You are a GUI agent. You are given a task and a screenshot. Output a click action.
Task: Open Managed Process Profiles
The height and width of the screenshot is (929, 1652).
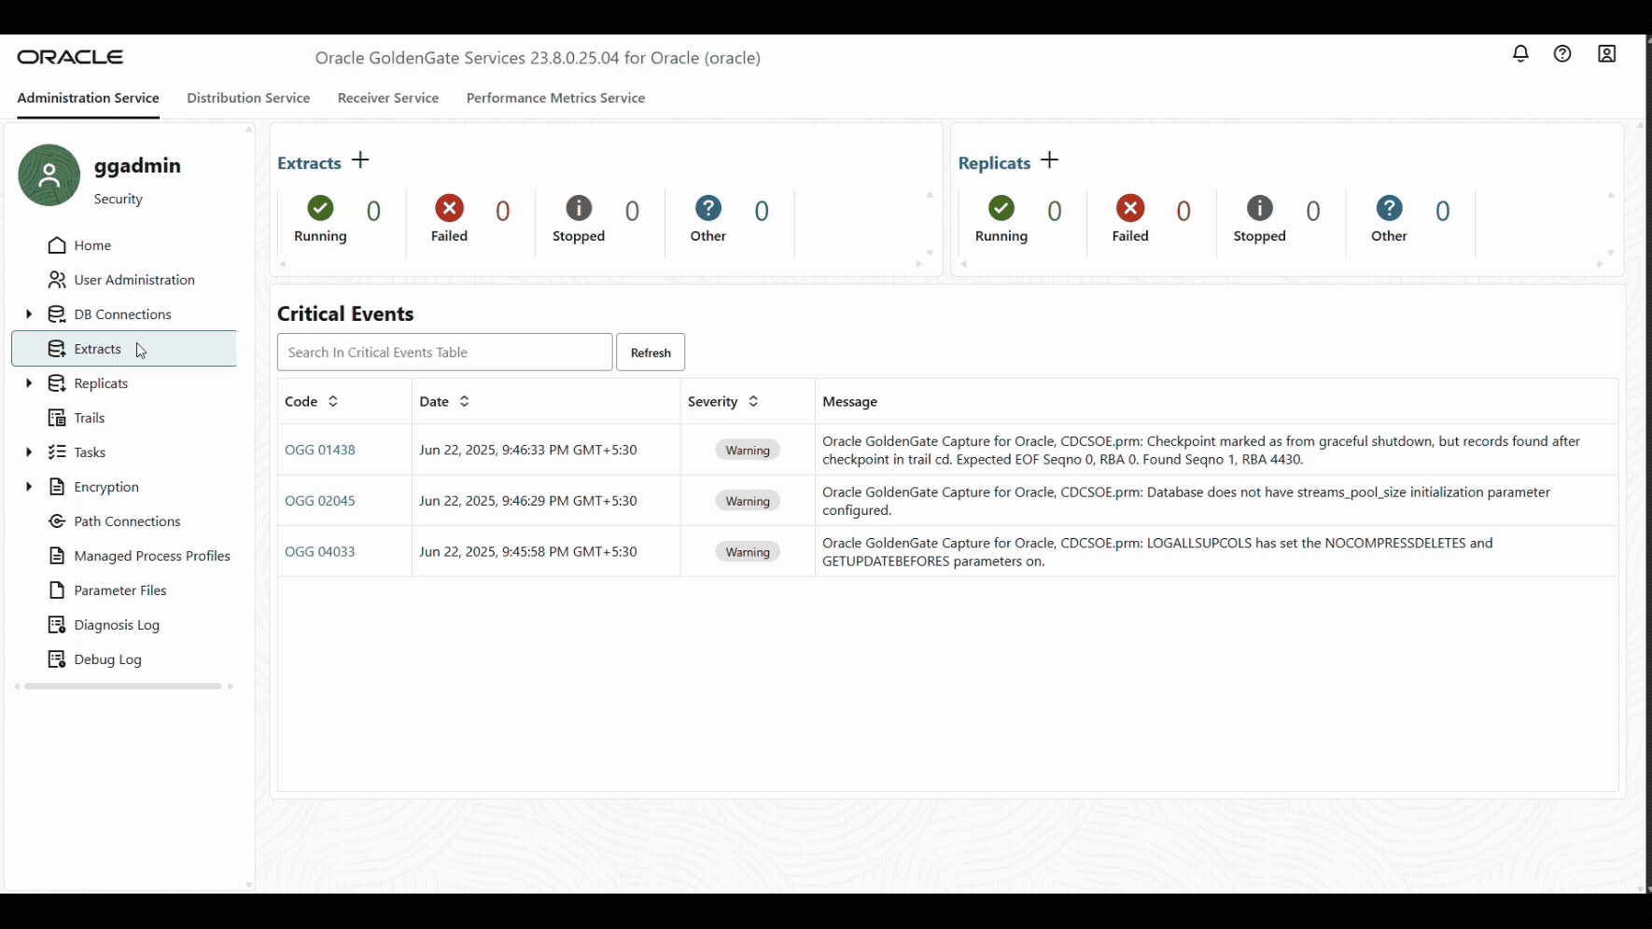(151, 555)
